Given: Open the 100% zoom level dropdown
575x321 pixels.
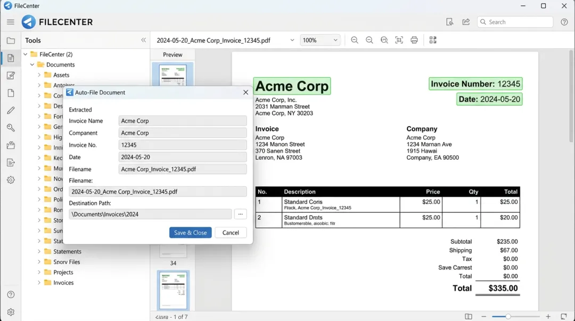Looking at the screenshot, I should click(x=320, y=40).
